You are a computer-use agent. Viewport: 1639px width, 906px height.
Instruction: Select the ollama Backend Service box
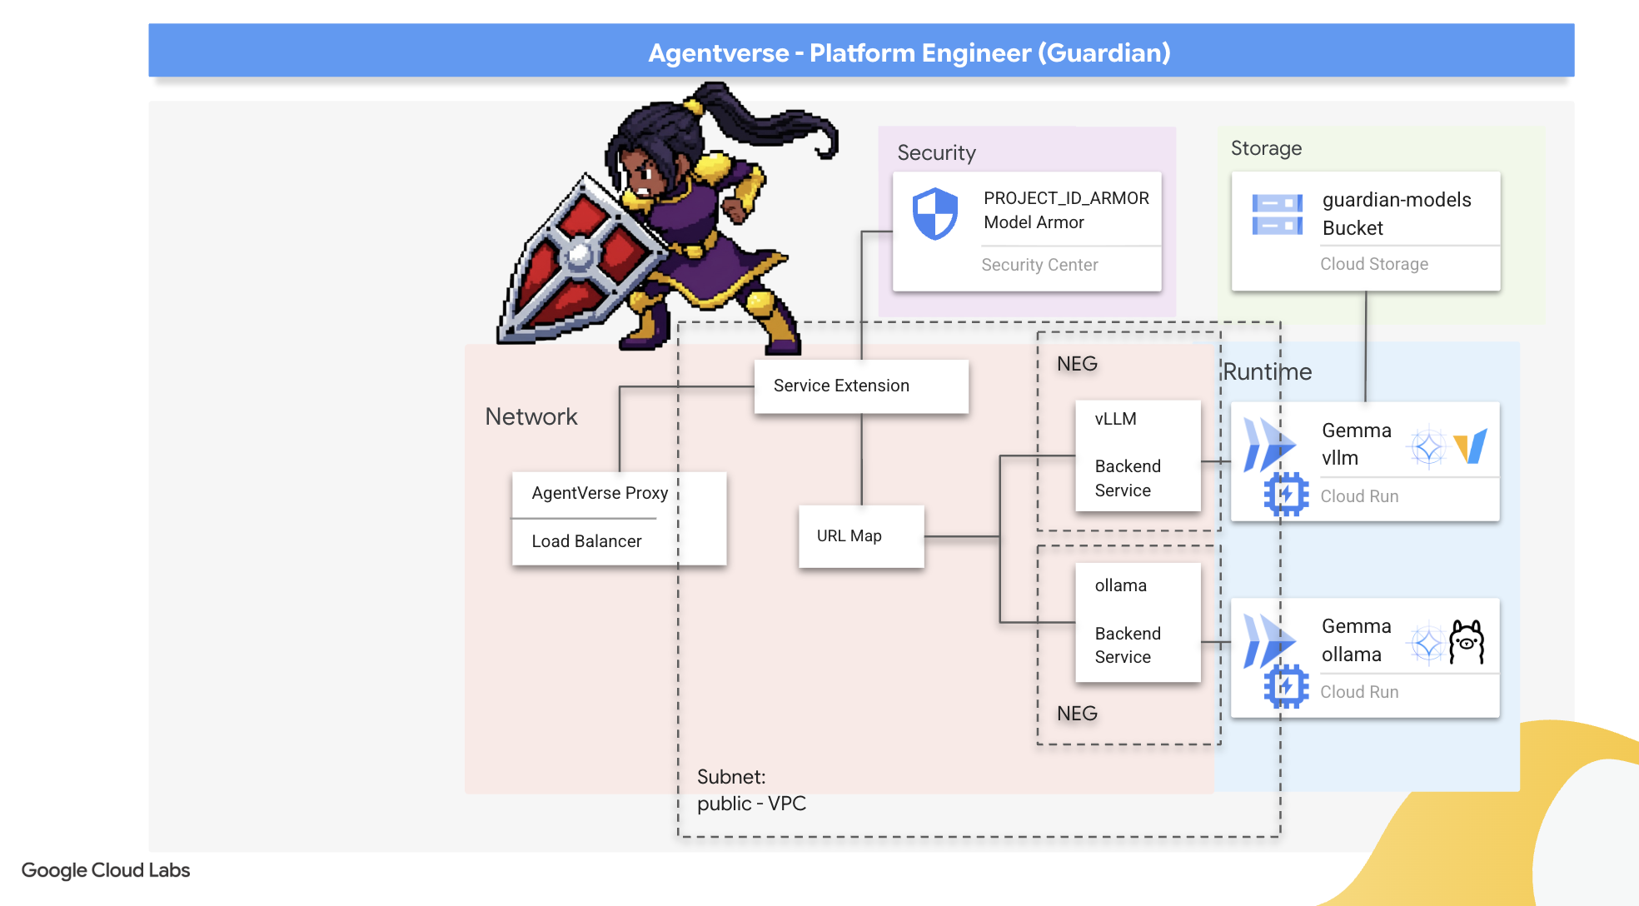tap(1137, 622)
